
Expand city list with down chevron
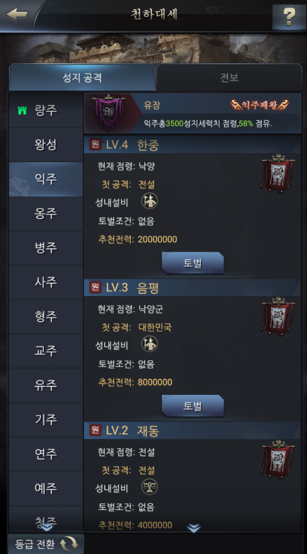point(193,528)
